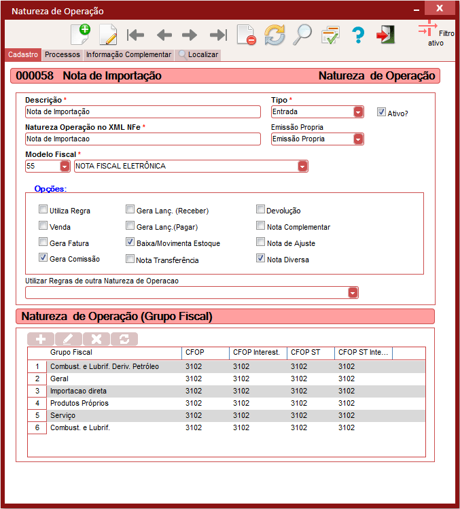460x509 pixels.
Task: Expand the NOTA FISCAL ELETRÔNICA dropdown
Action: [x=302, y=166]
